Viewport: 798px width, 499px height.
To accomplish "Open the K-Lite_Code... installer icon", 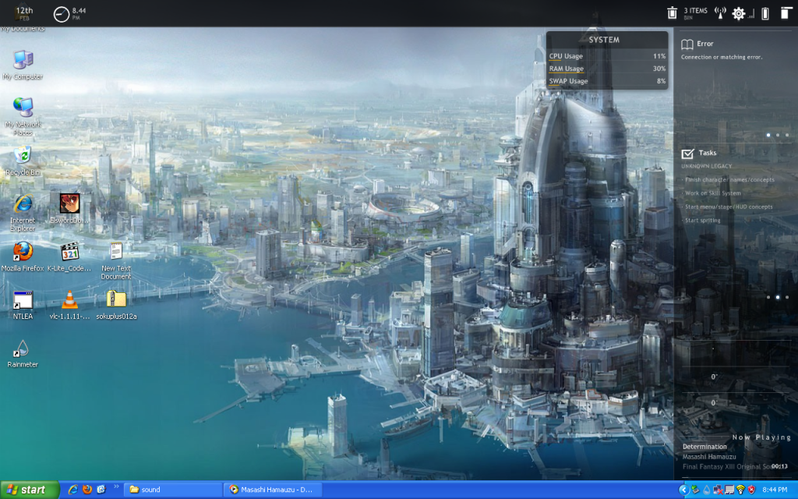I will (69, 256).
